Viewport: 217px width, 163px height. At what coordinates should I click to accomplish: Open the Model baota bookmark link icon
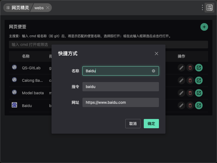tap(199, 93)
